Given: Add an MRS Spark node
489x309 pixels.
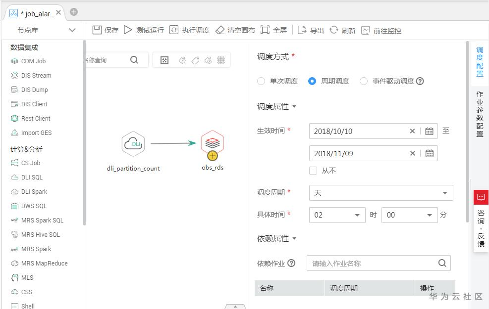Looking at the screenshot, I should pos(31,249).
